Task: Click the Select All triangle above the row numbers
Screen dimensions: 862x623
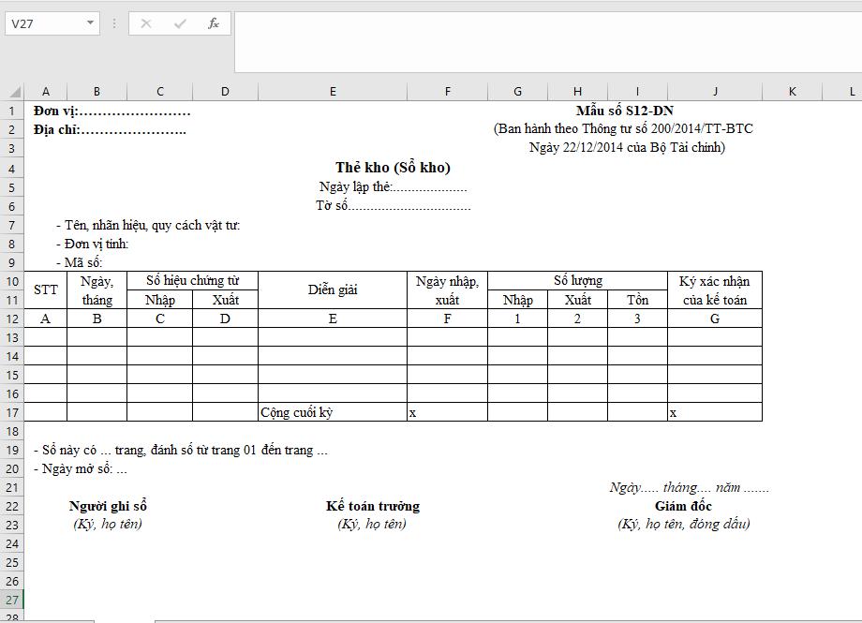Action: coord(13,91)
